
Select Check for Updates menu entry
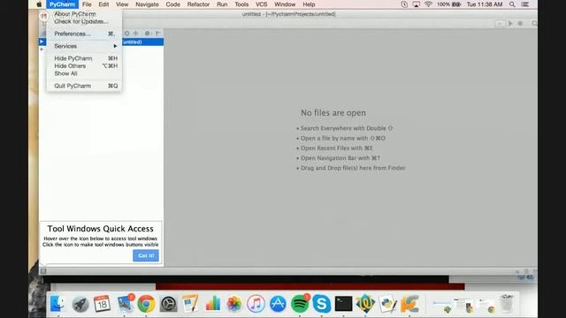pyautogui.click(x=84, y=21)
